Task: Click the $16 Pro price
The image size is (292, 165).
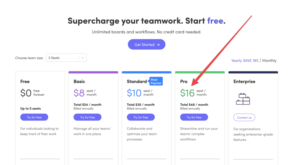Action: (x=187, y=93)
